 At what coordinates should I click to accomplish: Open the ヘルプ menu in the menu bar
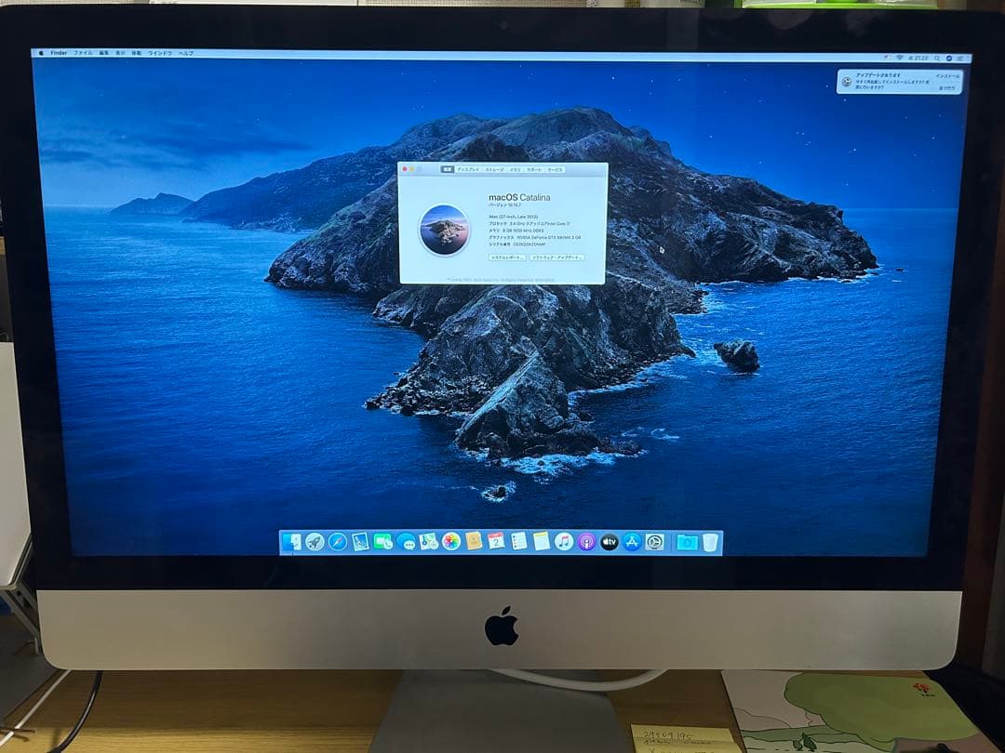[185, 54]
